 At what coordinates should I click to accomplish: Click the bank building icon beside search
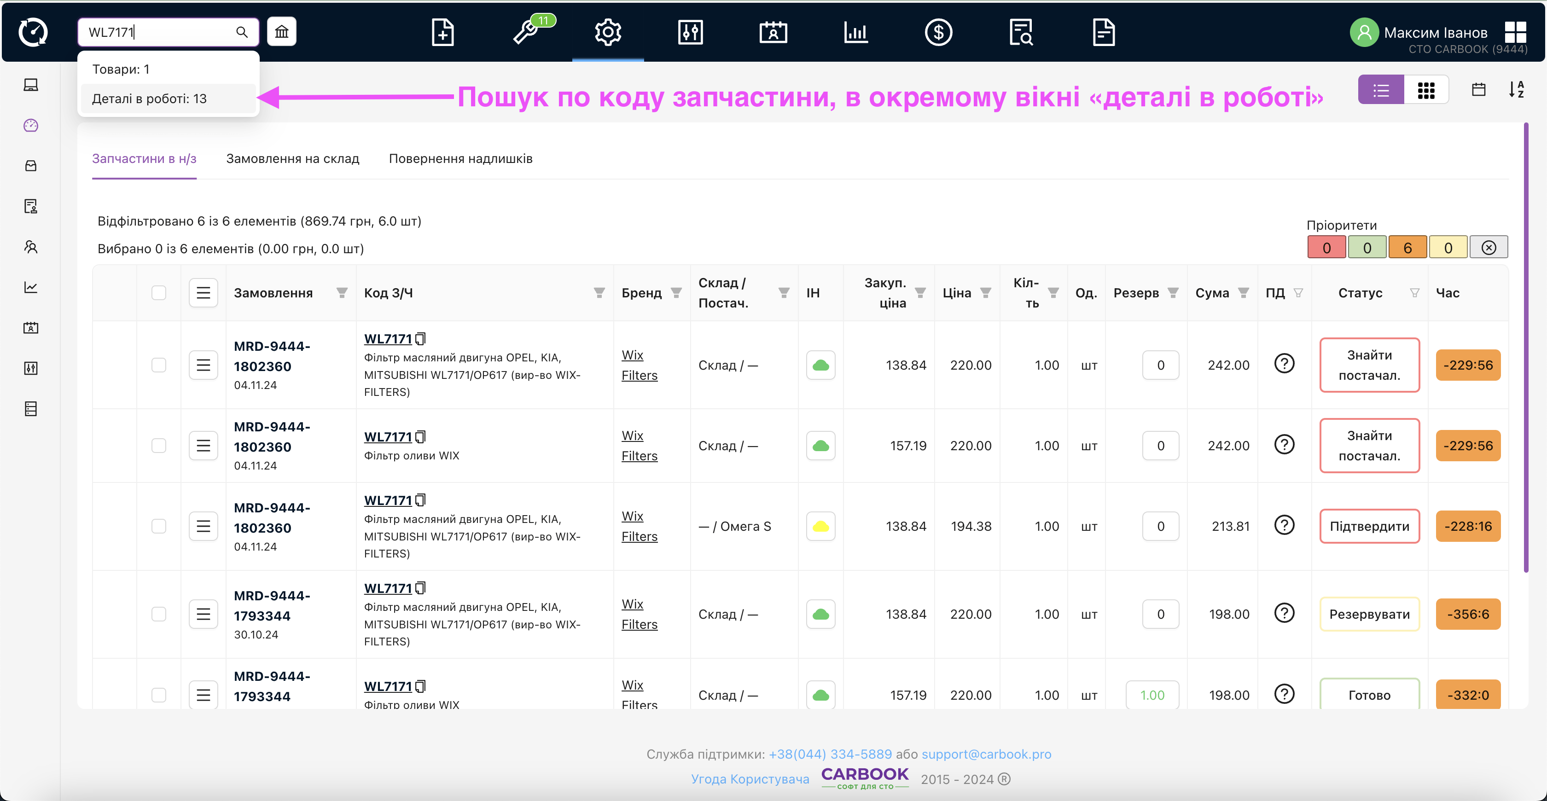pyautogui.click(x=282, y=32)
